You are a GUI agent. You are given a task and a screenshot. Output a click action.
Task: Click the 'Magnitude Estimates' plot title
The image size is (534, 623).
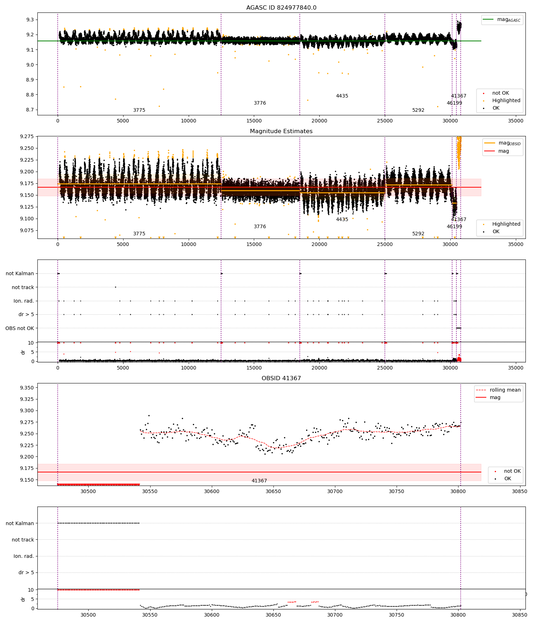(x=281, y=131)
